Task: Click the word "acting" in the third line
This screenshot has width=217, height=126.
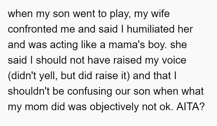Action: [x=64, y=45]
